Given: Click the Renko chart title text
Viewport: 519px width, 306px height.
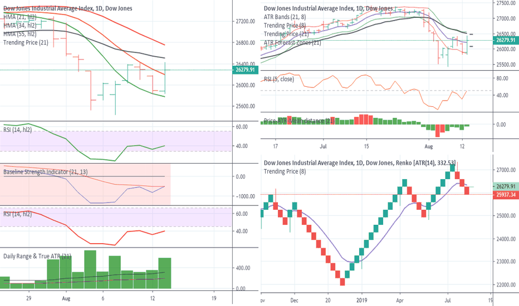Looking at the screenshot, I should pyautogui.click(x=360, y=163).
